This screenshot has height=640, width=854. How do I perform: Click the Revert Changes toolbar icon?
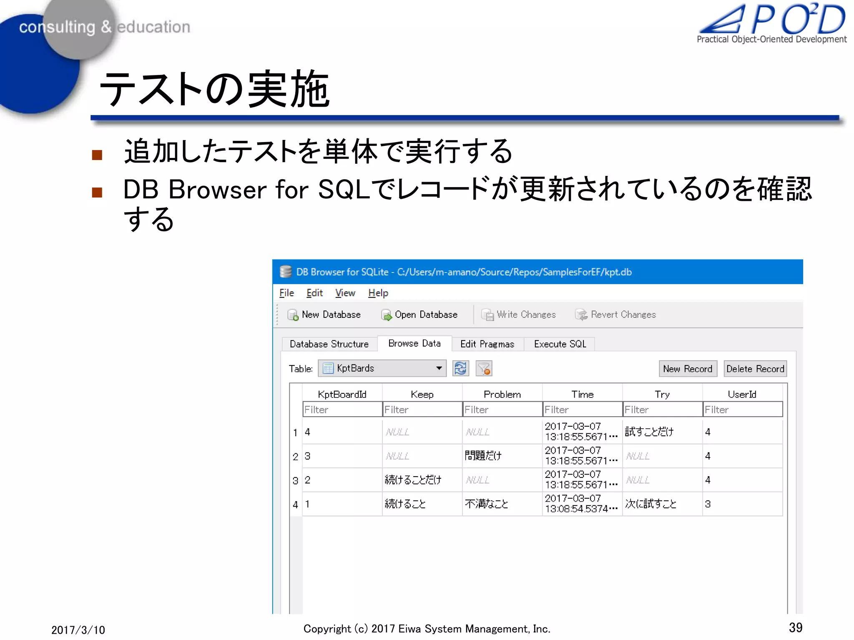pos(581,315)
